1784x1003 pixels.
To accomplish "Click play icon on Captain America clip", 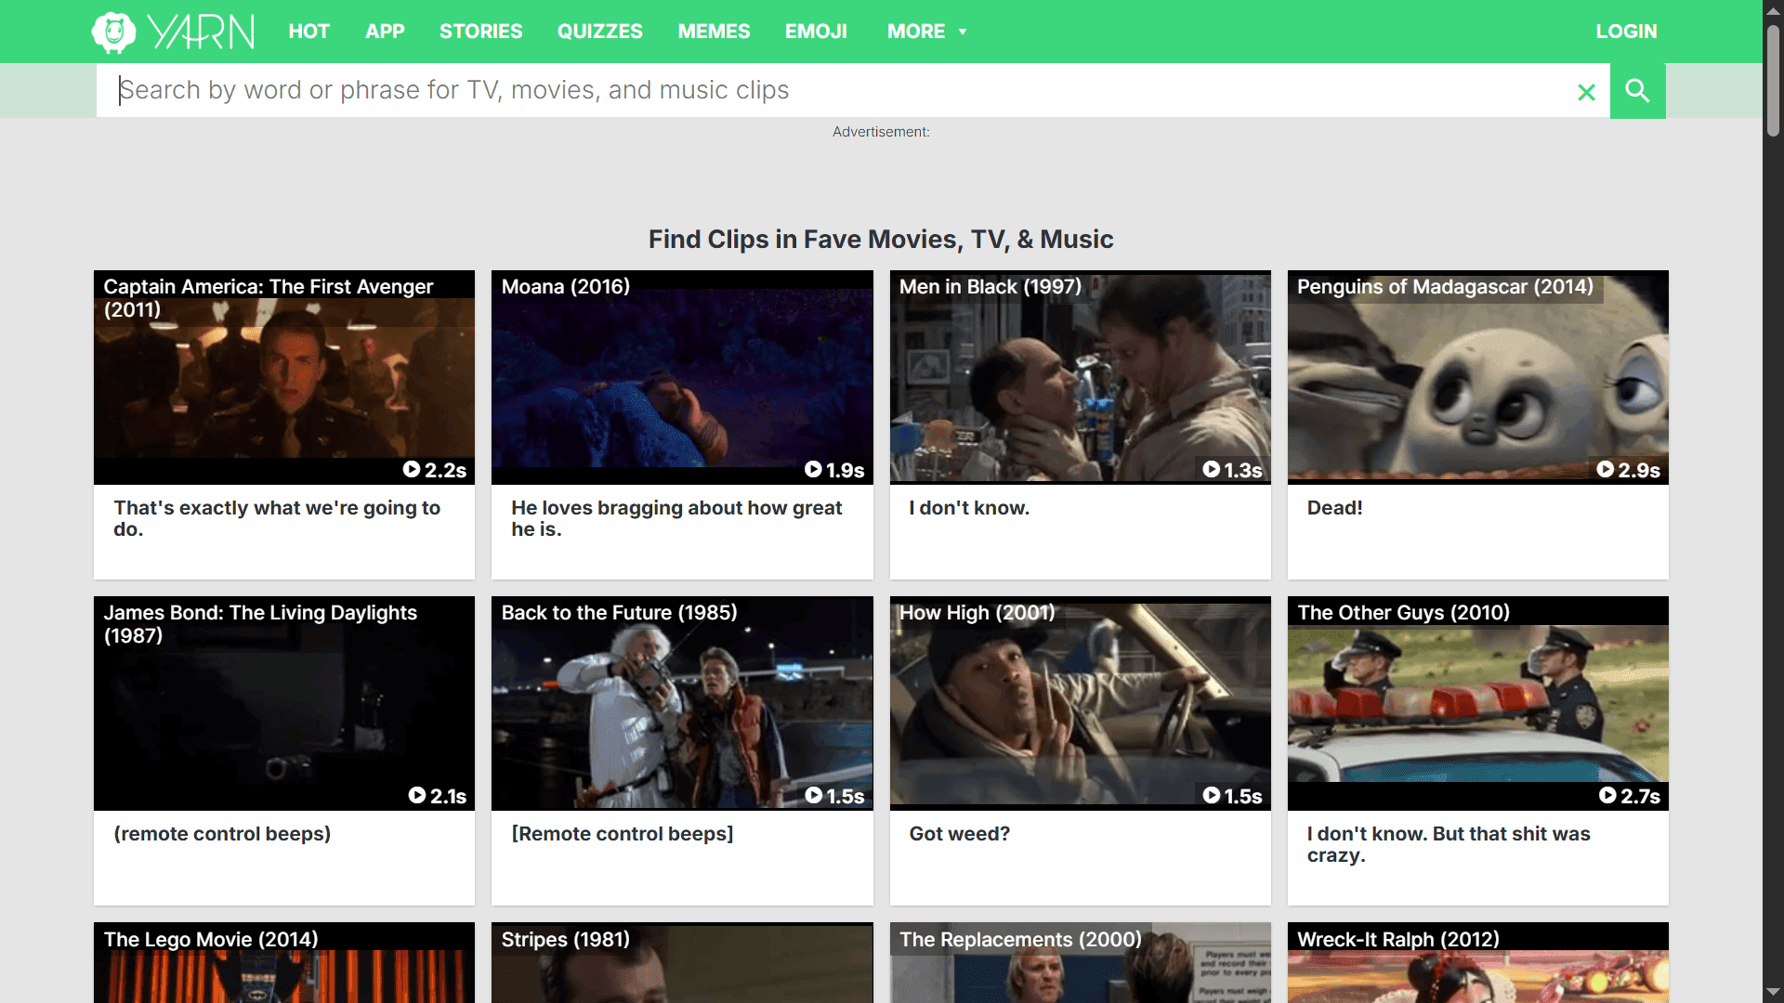I will click(x=412, y=470).
